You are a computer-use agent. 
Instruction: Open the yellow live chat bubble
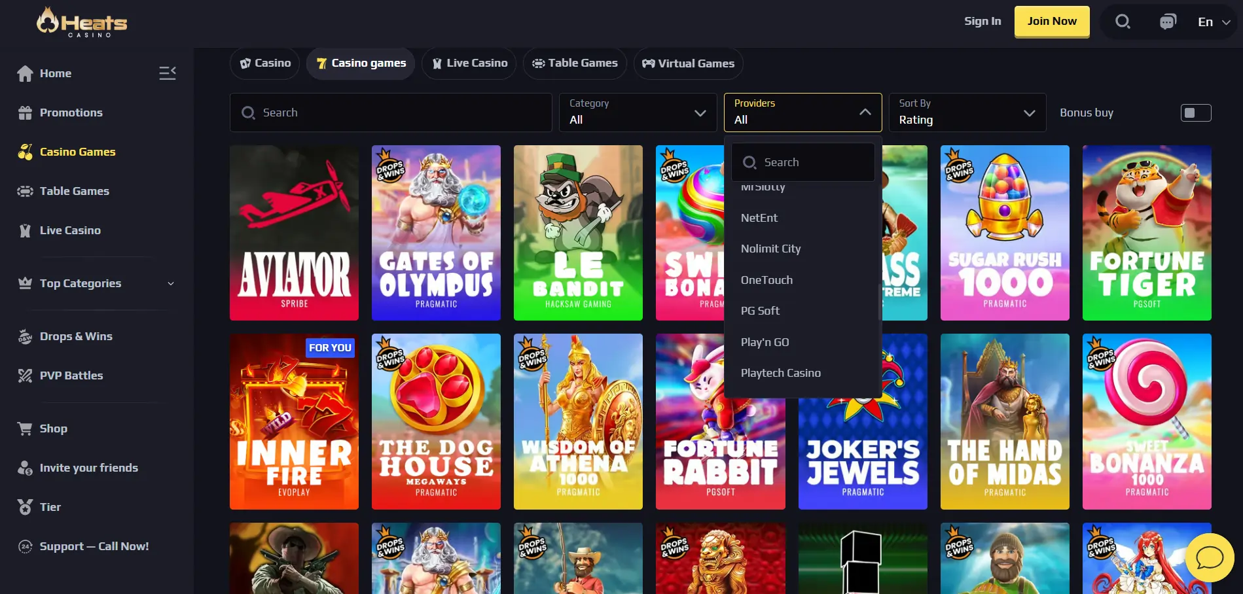1209,557
